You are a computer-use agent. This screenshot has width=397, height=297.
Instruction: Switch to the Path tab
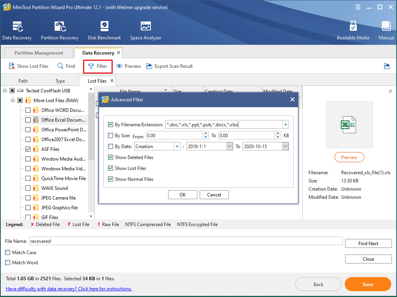(x=23, y=81)
